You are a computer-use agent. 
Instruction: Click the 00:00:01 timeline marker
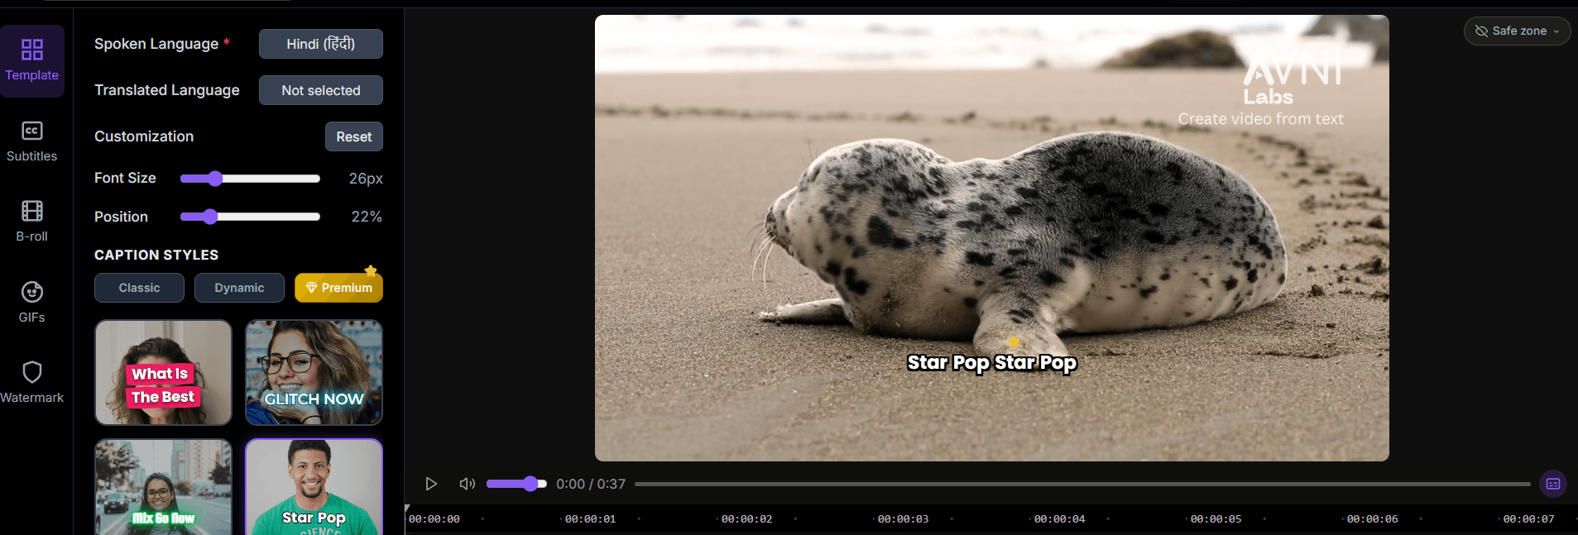pyautogui.click(x=590, y=519)
